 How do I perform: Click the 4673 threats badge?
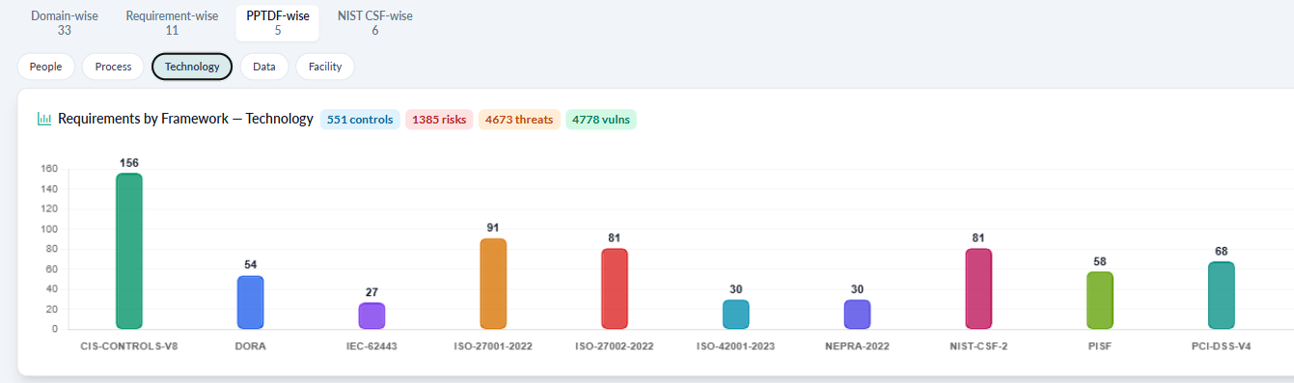(519, 120)
